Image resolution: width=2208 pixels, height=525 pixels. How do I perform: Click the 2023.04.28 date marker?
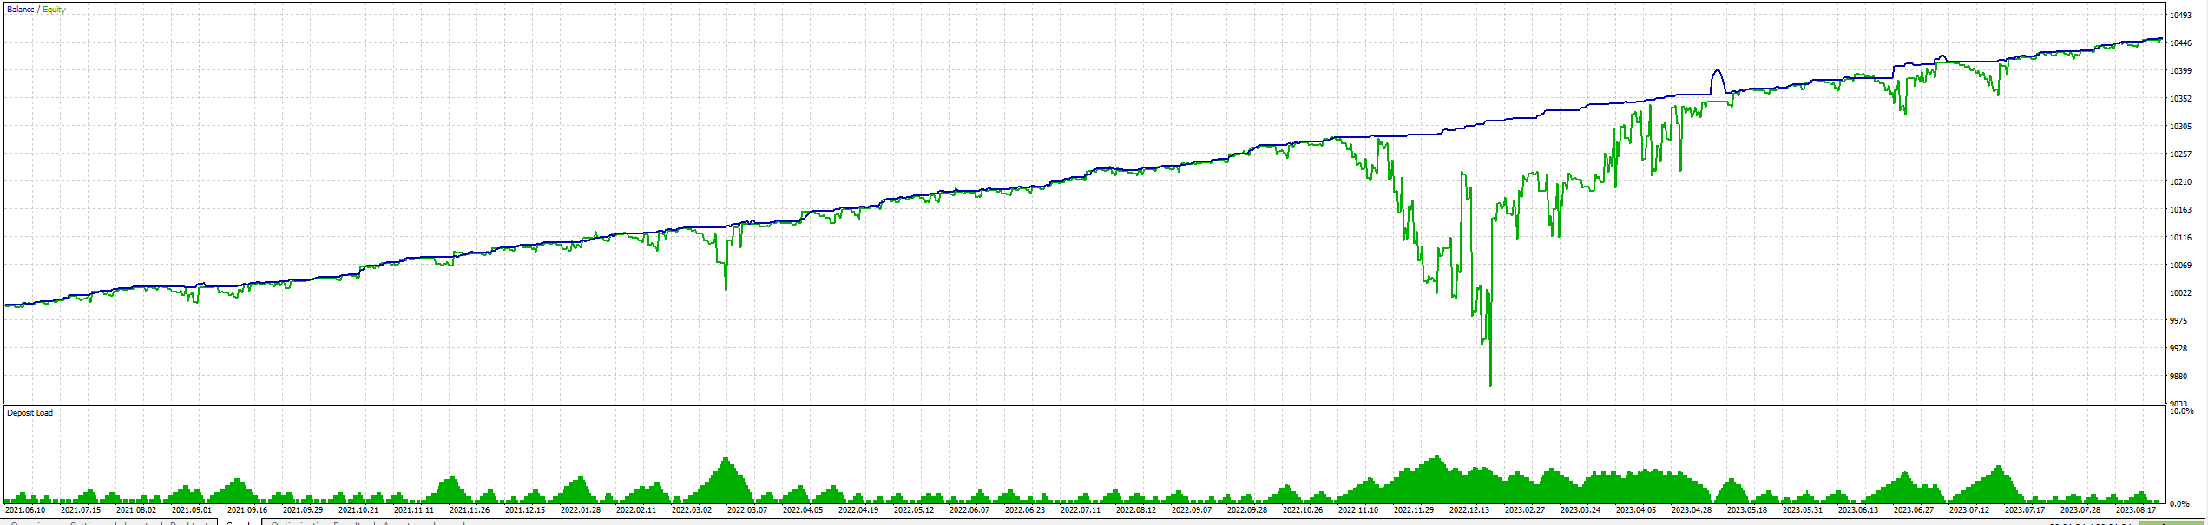pyautogui.click(x=1691, y=510)
